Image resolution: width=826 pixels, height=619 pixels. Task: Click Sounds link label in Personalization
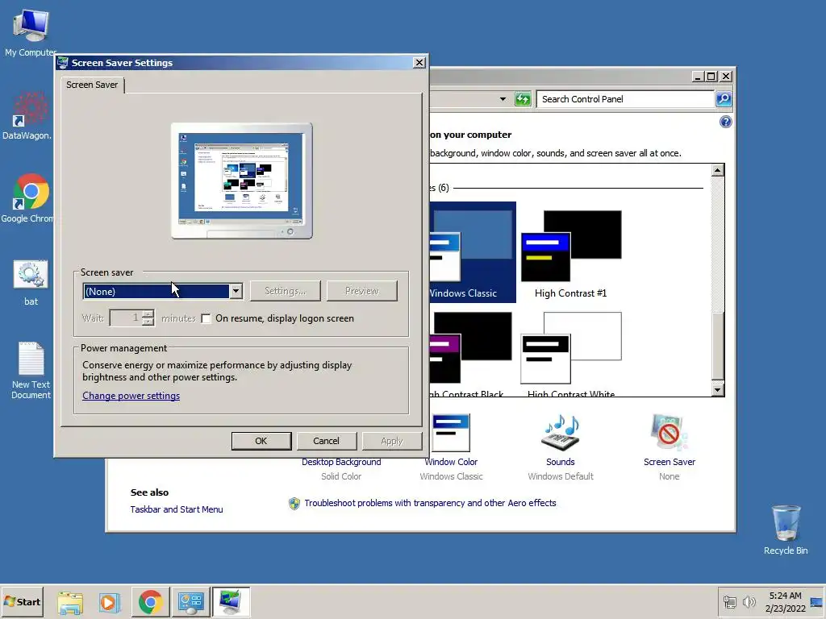click(560, 462)
